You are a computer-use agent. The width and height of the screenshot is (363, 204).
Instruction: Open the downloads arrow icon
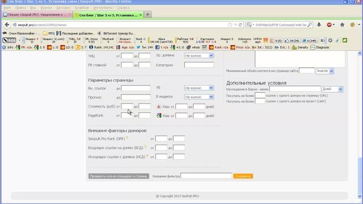click(319, 25)
